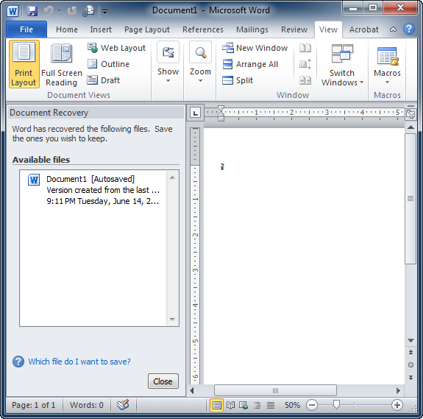Screen dimensions: 423x419
Task: Open the File tab
Action: (26, 29)
